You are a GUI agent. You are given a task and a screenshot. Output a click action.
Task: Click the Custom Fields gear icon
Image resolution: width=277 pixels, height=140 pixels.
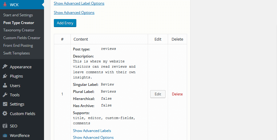pos(5,114)
